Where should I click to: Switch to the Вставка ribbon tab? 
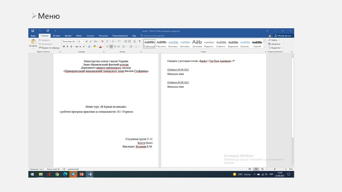point(56,36)
